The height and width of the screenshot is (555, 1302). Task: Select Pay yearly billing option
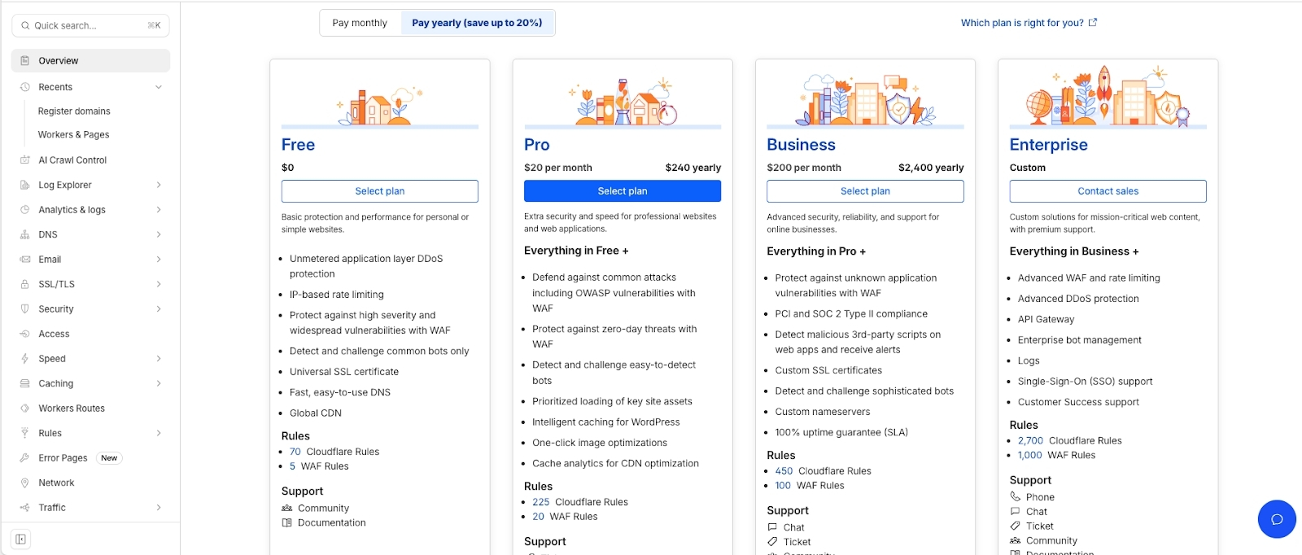coord(477,23)
